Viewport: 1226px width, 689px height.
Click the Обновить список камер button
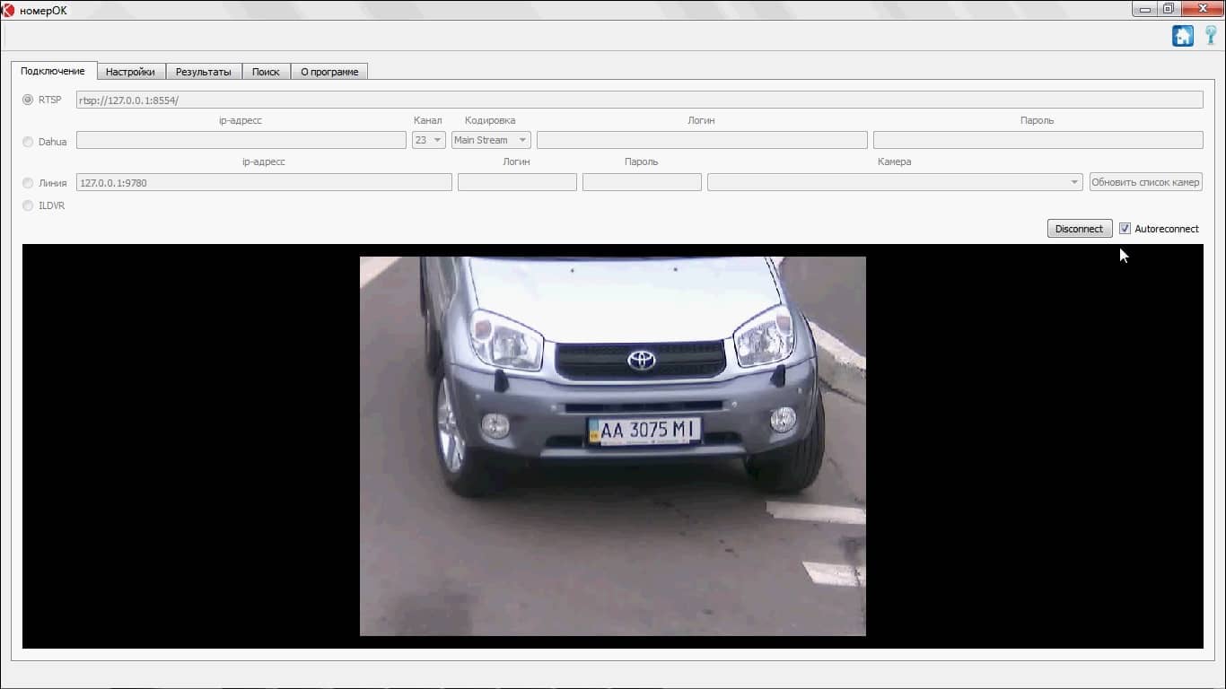1145,182
